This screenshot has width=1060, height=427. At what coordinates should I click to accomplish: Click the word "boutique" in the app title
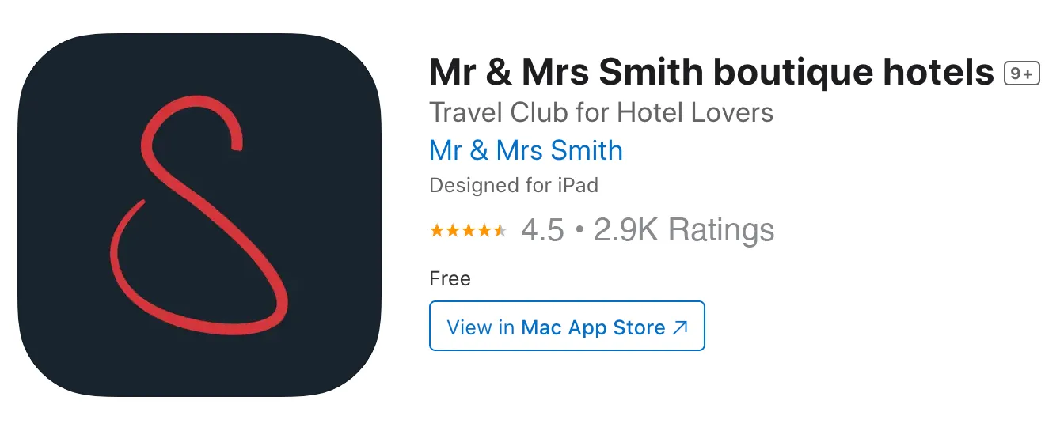click(792, 74)
